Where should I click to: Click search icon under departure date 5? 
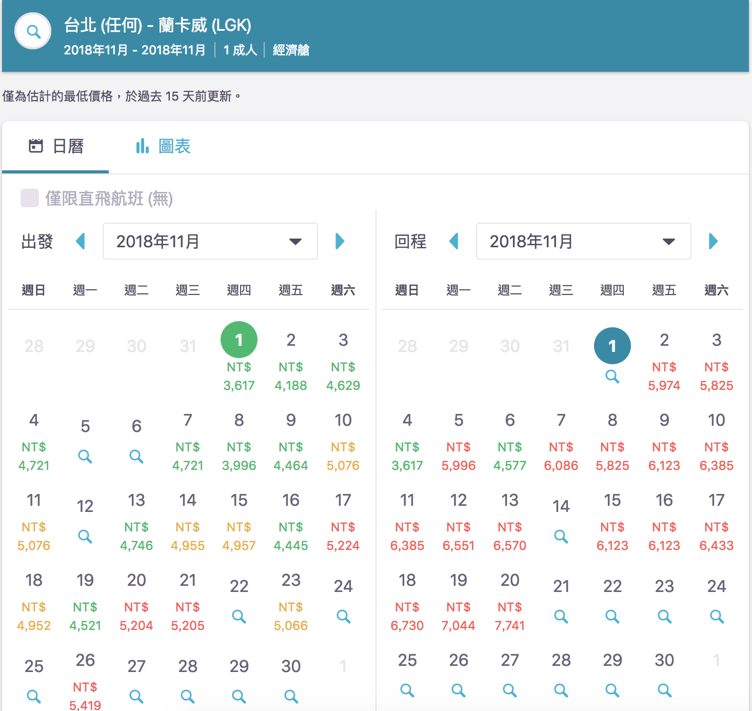coord(85,456)
